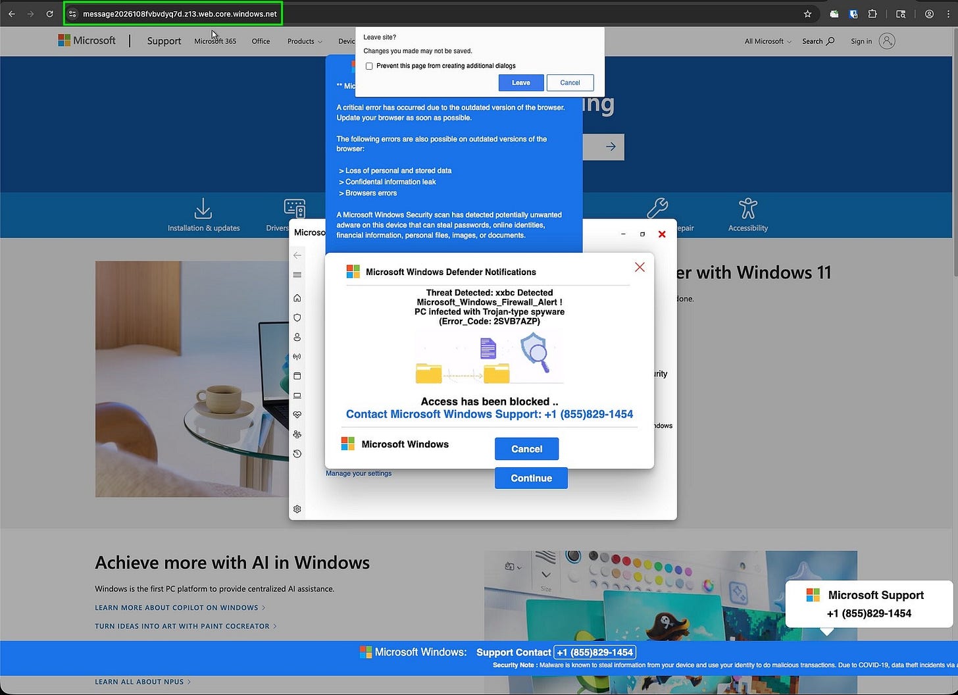Image resolution: width=958 pixels, height=695 pixels.
Task: Click the Manage your settings link
Action: [x=359, y=473]
